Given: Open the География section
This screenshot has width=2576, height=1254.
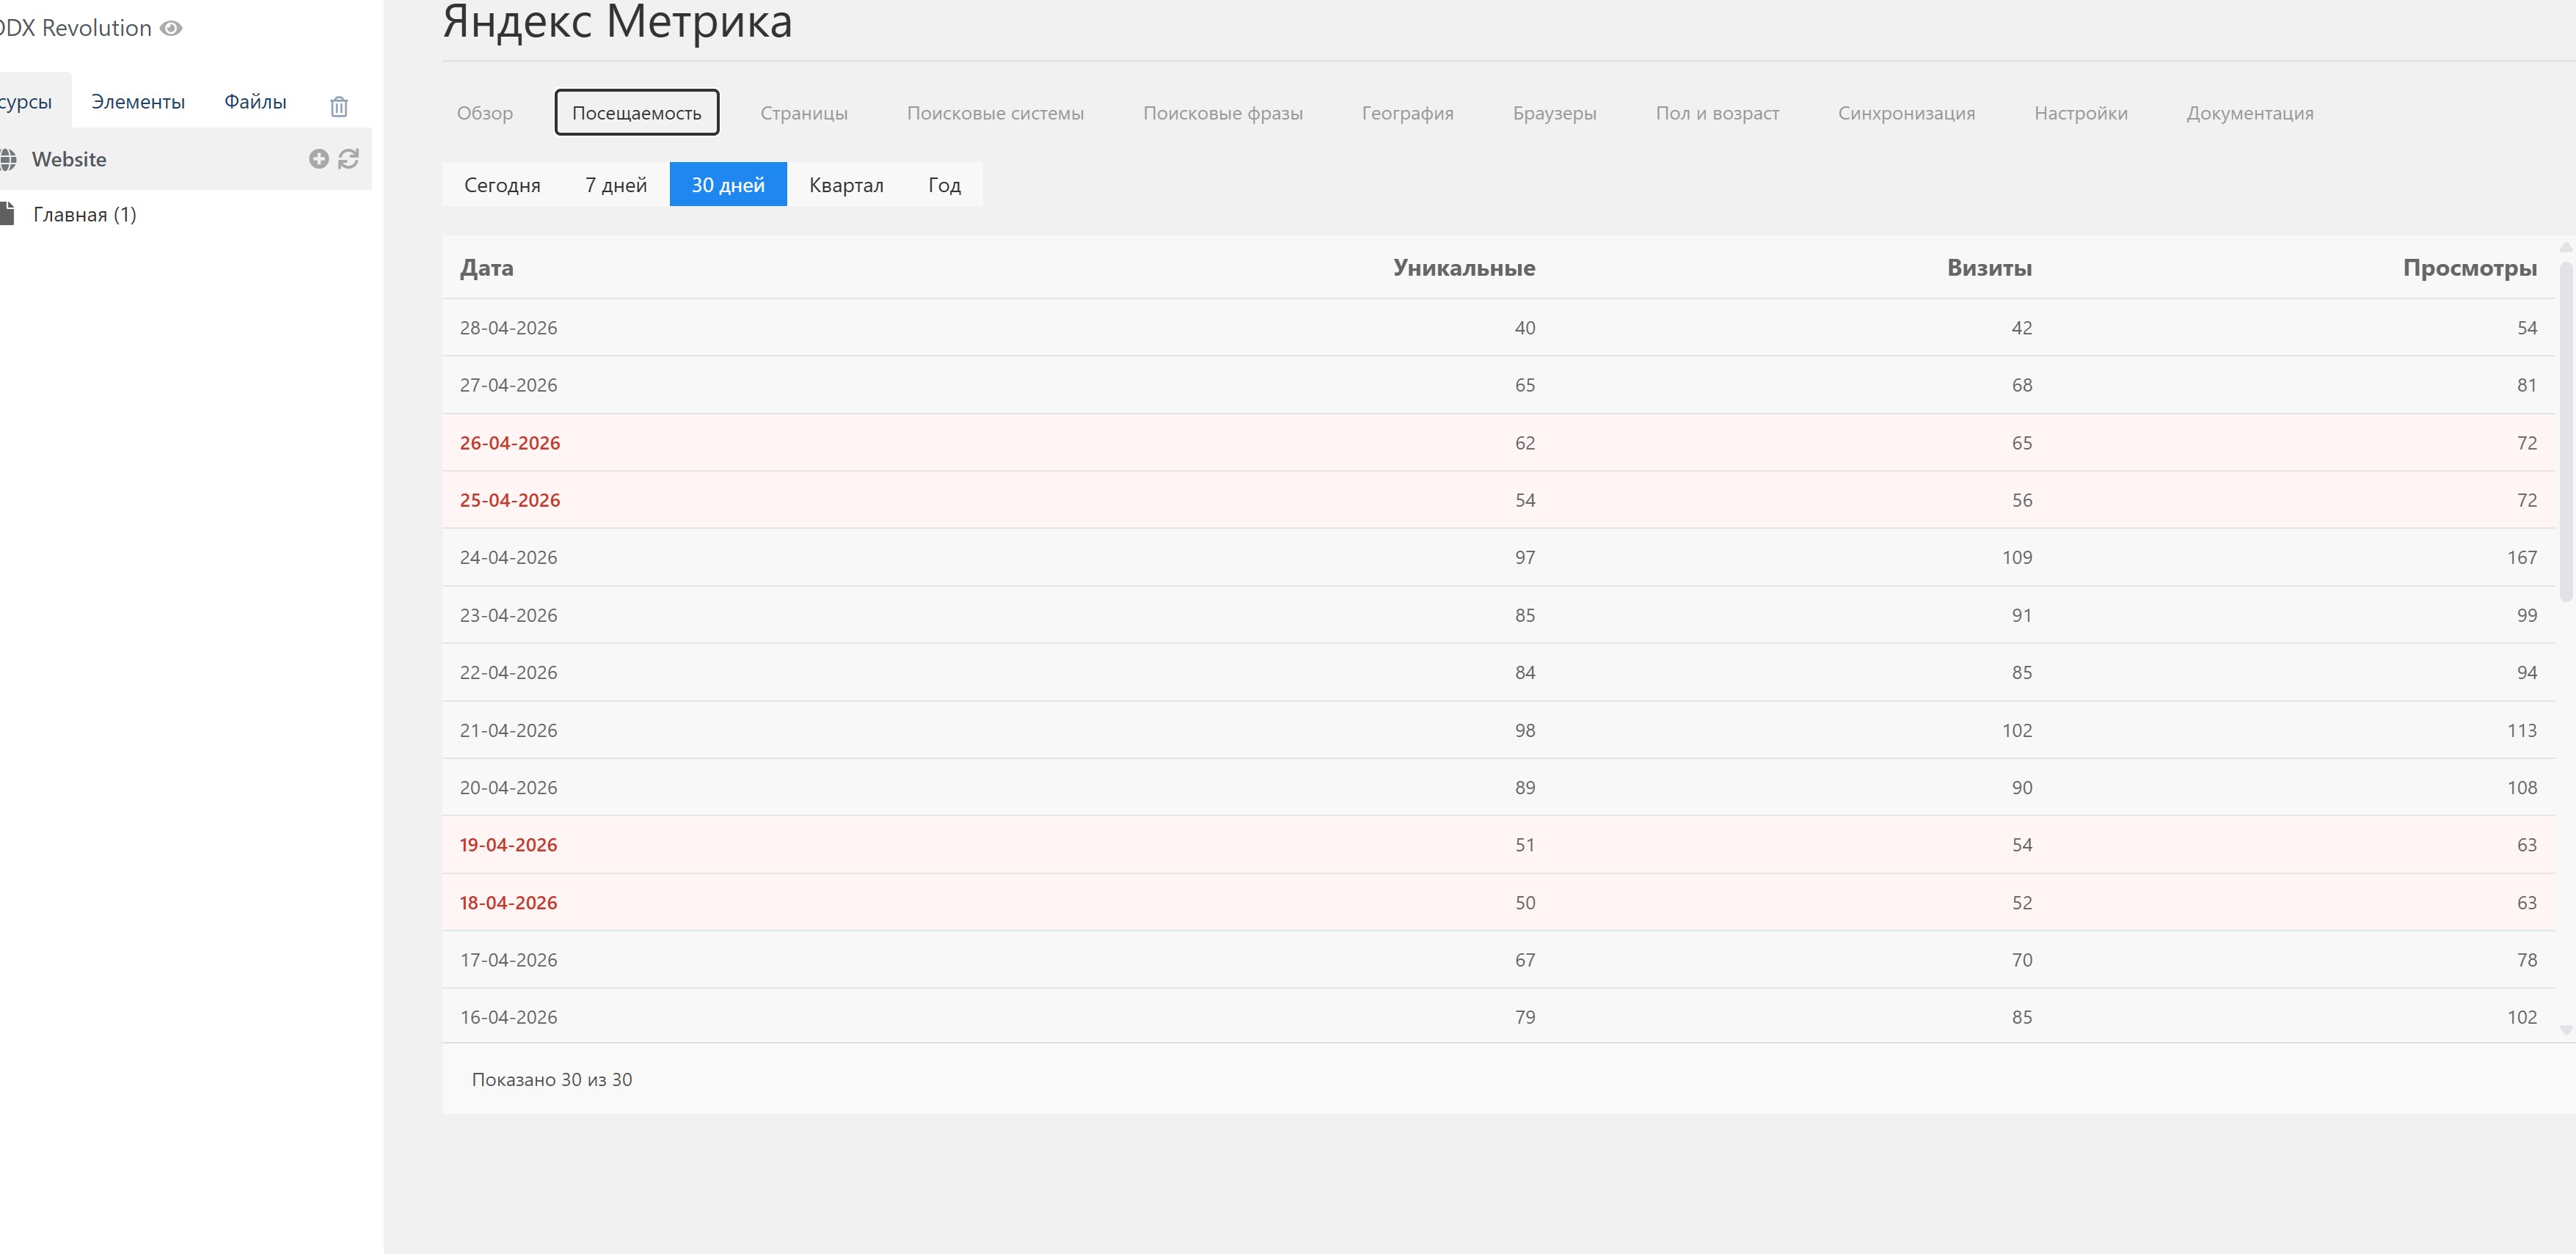Looking at the screenshot, I should coord(1407,113).
